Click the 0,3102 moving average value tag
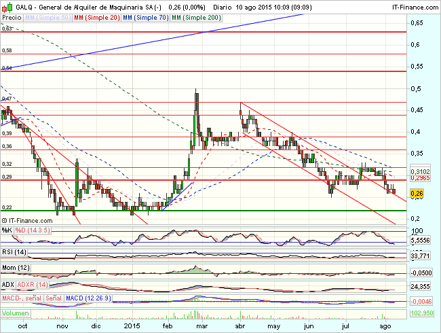Image resolution: width=441 pixels, height=333 pixels. 420,171
